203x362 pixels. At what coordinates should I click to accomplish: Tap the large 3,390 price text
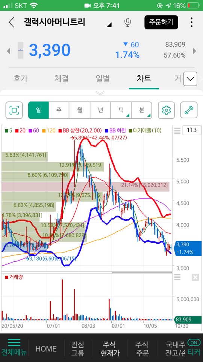[50, 50]
